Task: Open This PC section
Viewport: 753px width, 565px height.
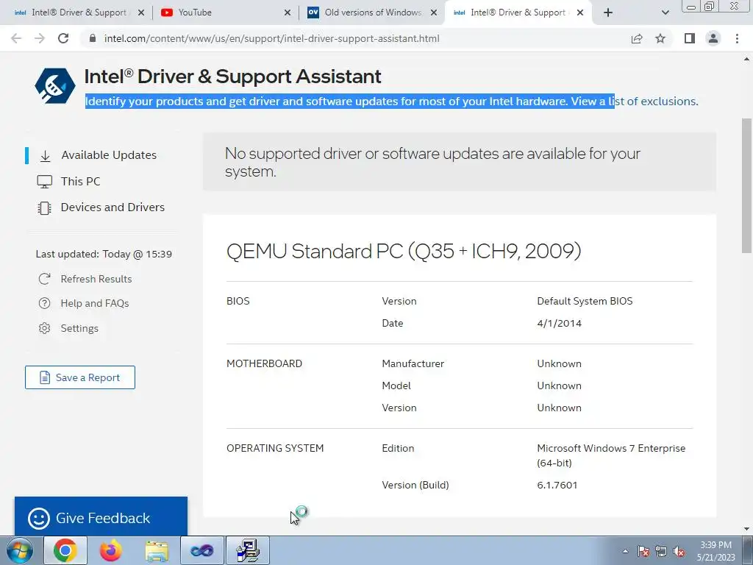Action: (80, 181)
